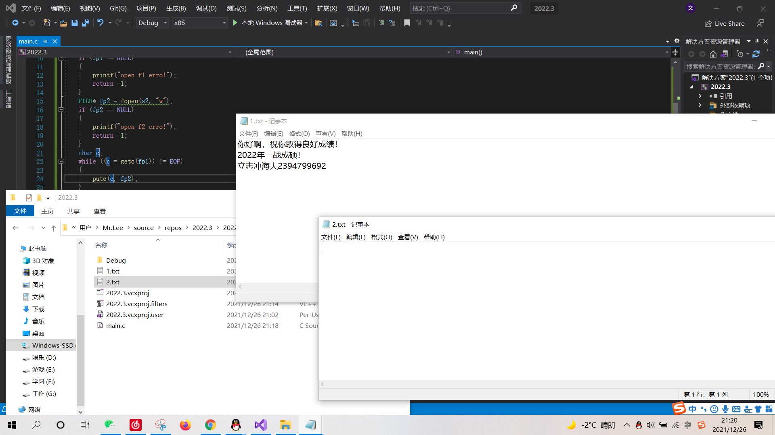Click the Visual Studio search magnifier icon

(x=514, y=8)
